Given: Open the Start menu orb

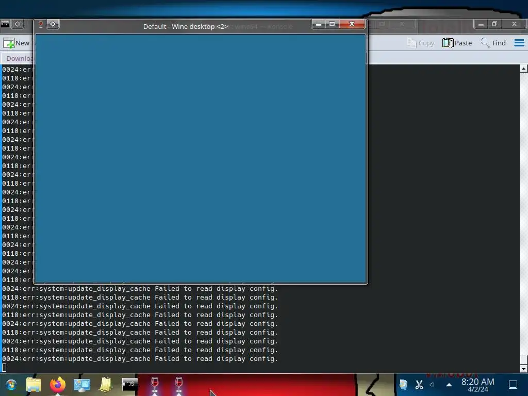Looking at the screenshot, I should point(11,385).
